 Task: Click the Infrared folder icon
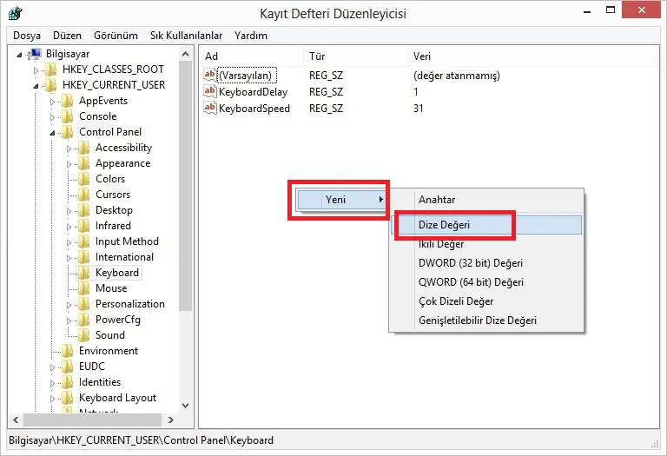[x=84, y=226]
